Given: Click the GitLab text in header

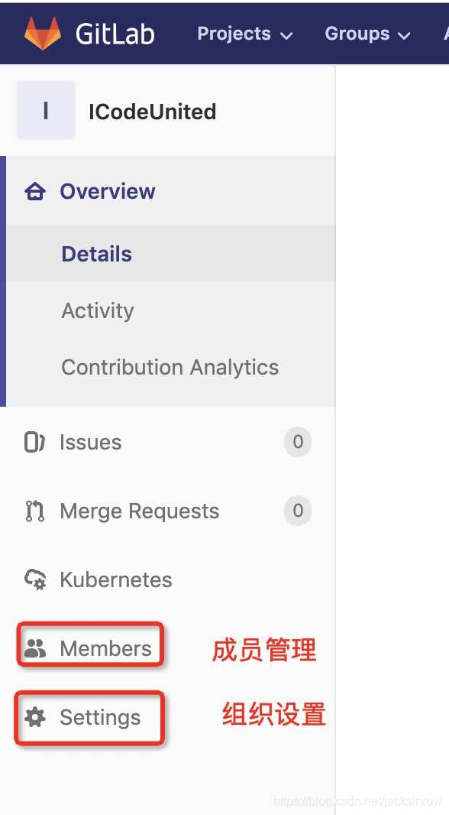Looking at the screenshot, I should point(115,34).
